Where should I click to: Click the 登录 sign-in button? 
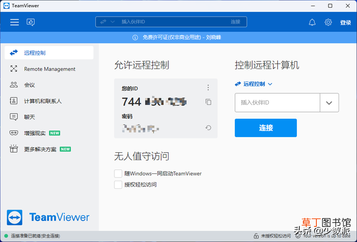tap(345, 22)
